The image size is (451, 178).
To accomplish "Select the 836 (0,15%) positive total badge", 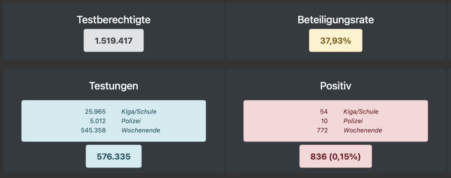I will click(x=336, y=156).
